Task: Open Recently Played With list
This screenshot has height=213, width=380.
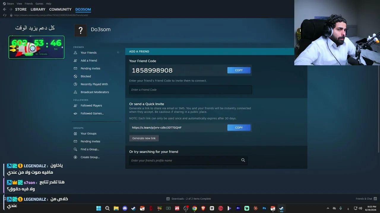Action: point(94,84)
